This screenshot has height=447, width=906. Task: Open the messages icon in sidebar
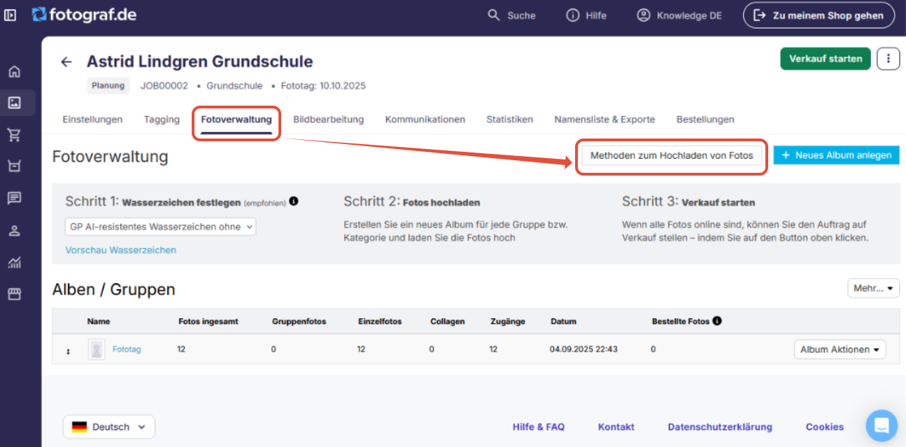14,198
